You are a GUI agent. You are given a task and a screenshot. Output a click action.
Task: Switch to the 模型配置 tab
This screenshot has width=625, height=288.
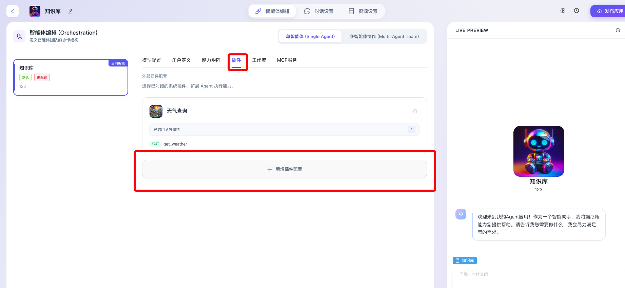click(152, 60)
